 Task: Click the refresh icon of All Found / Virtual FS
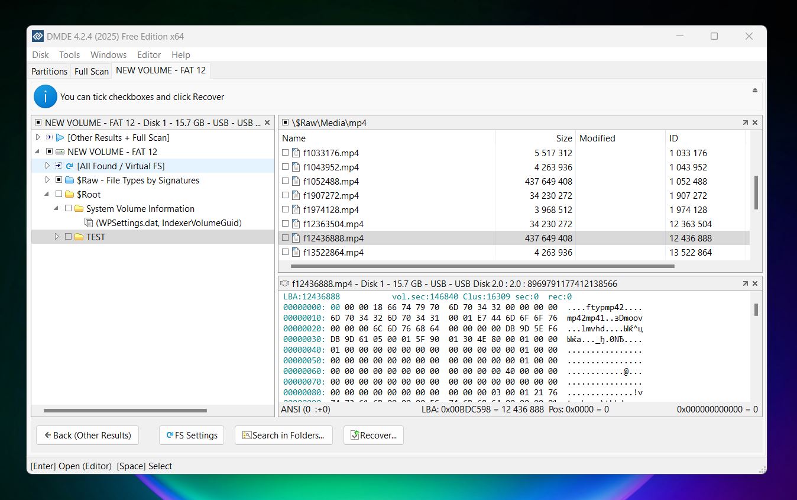69,166
